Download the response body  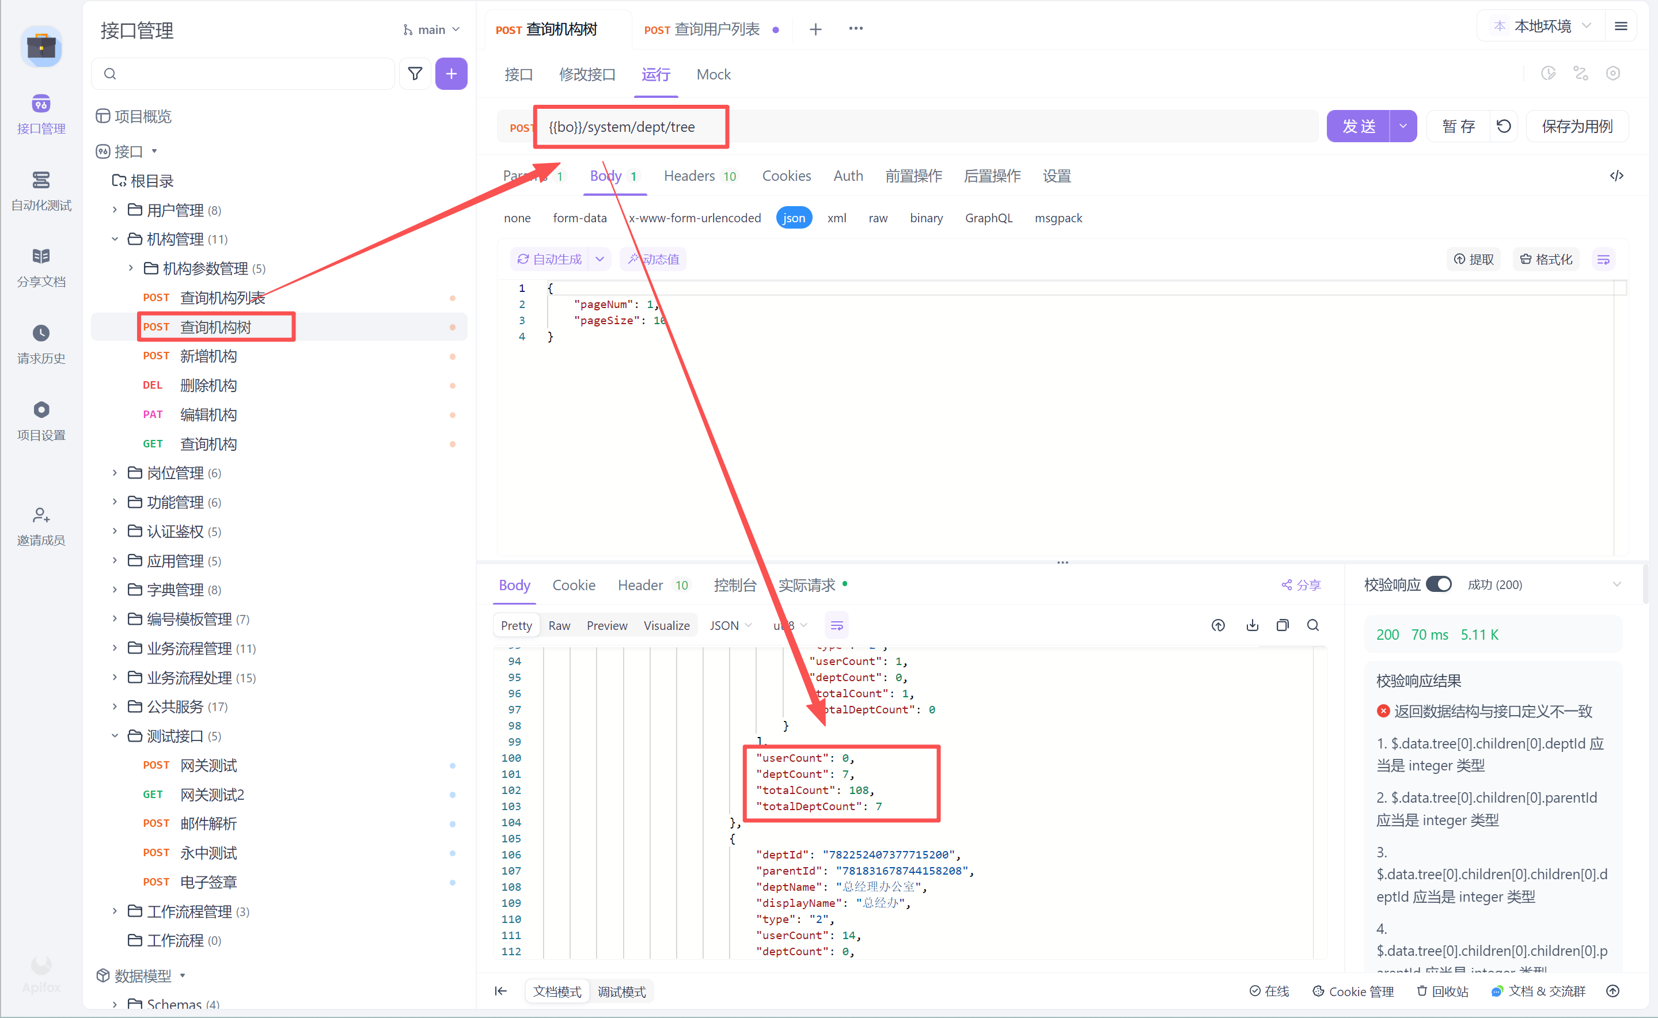[1252, 625]
